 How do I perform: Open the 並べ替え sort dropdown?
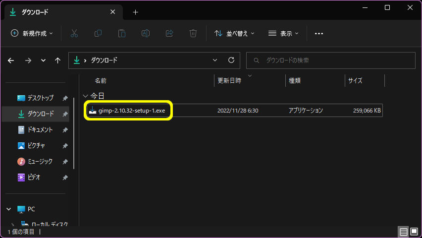[234, 33]
